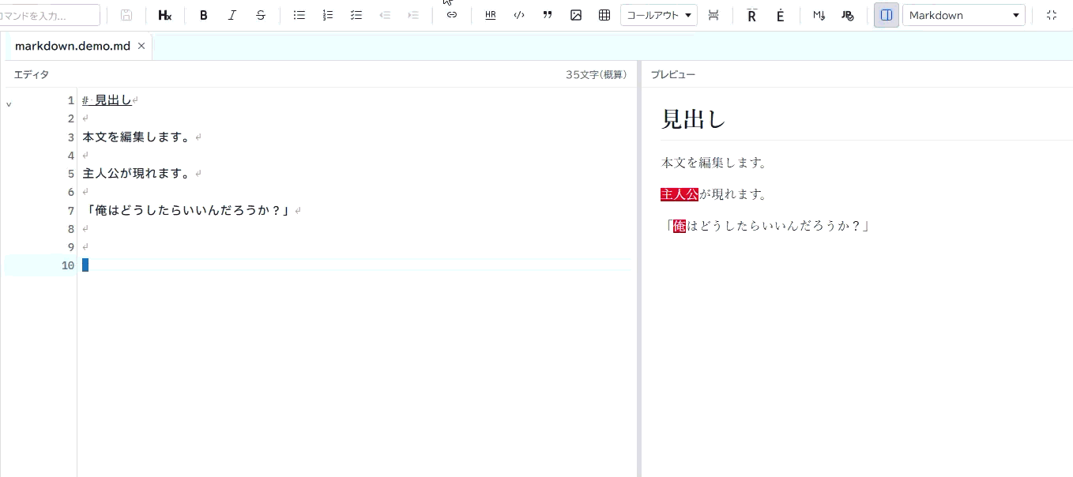Click editor line '主人公が現れます。'
The height and width of the screenshot is (477, 1073).
pos(137,173)
